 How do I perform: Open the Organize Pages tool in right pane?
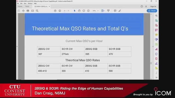[x=156, y=30]
